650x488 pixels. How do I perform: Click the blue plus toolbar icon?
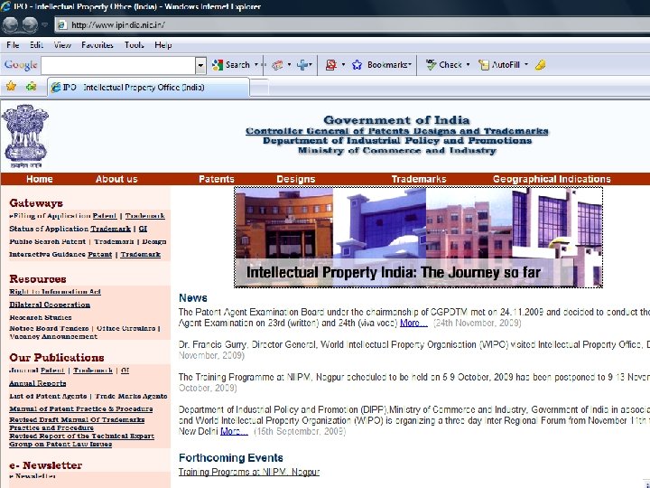302,65
